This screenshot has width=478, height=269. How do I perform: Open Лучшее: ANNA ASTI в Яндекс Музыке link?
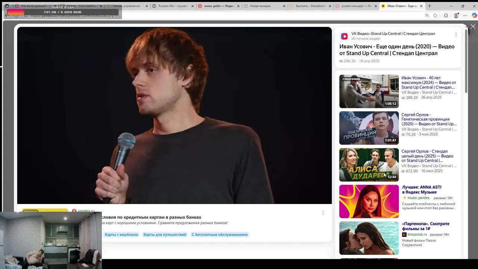tap(422, 189)
